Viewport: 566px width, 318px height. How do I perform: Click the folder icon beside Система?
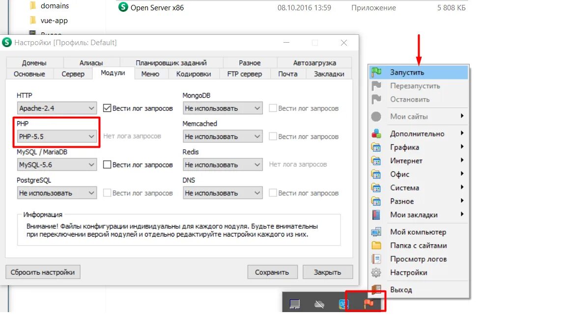coord(376,188)
